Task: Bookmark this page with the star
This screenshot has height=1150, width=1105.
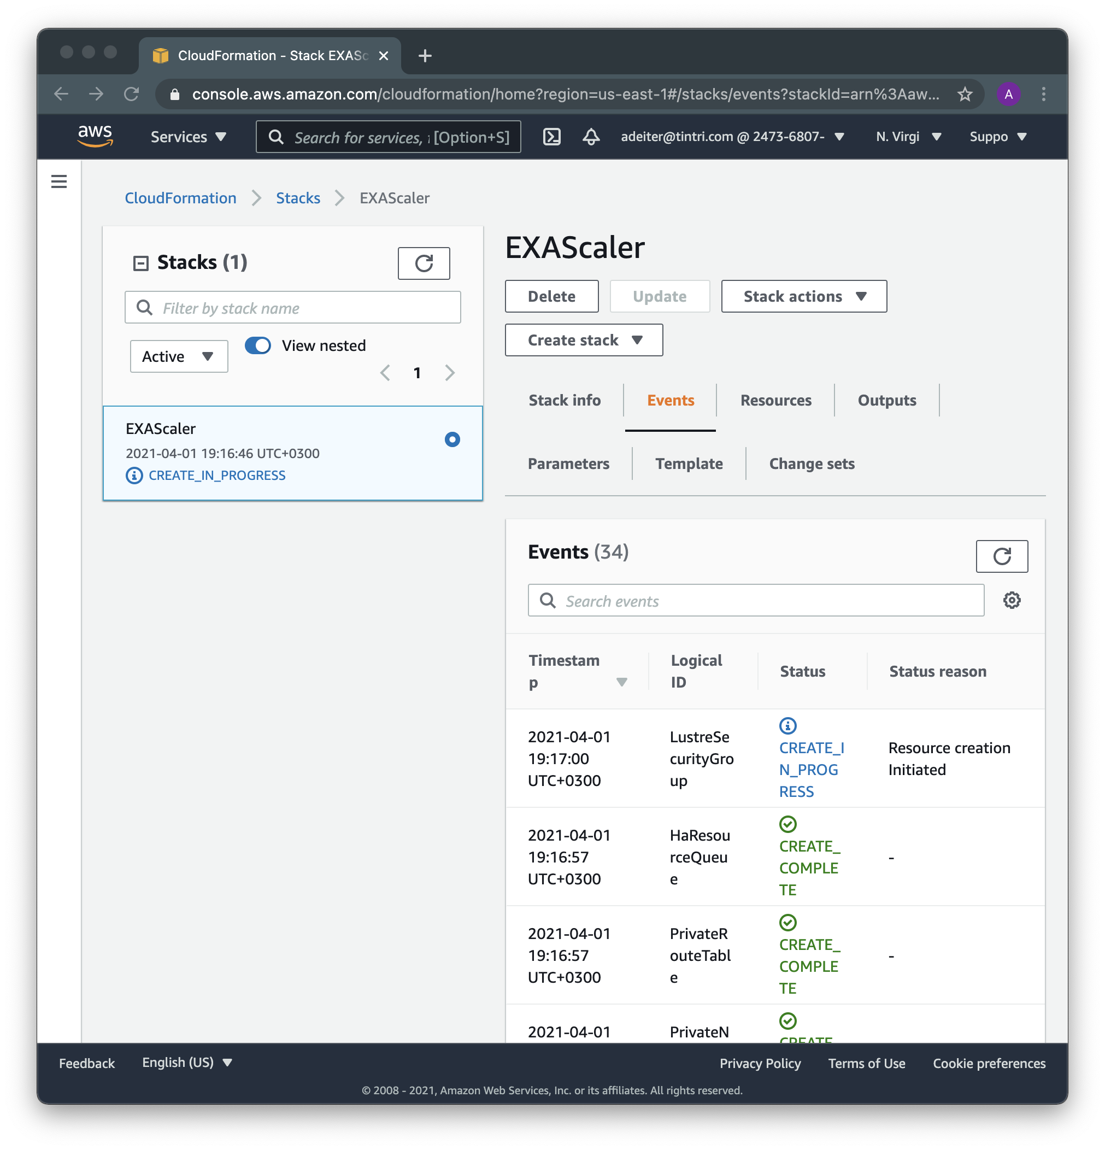Action: (x=964, y=95)
